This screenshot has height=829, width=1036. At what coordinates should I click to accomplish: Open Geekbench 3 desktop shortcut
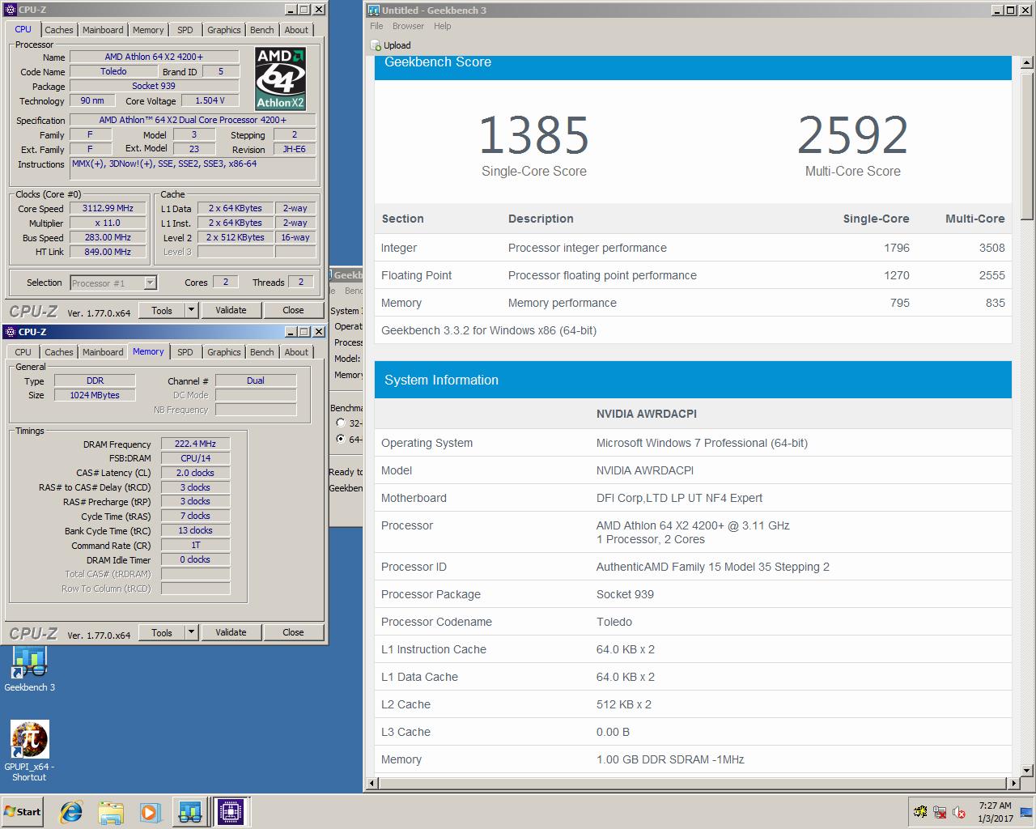point(30,668)
